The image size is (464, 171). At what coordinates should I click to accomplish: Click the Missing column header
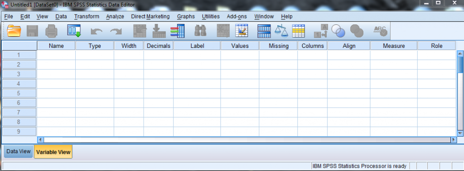click(279, 46)
